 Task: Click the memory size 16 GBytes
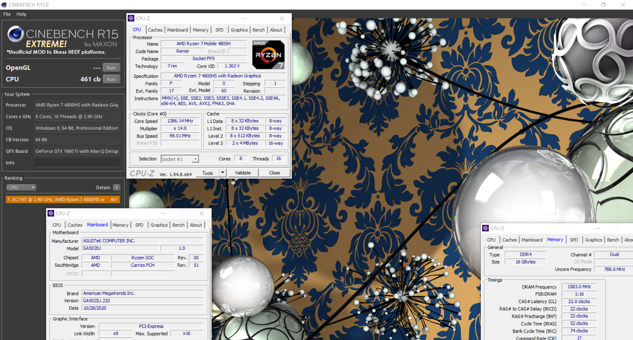526,262
